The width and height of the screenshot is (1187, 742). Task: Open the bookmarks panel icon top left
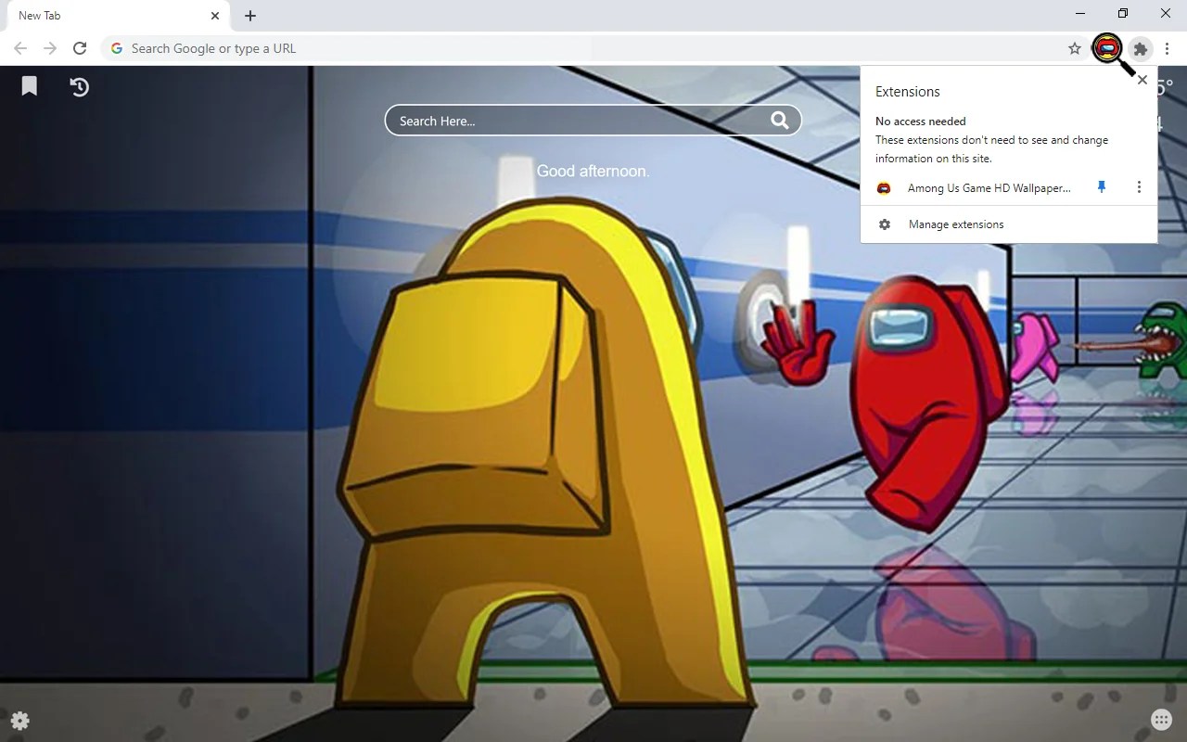[29, 86]
